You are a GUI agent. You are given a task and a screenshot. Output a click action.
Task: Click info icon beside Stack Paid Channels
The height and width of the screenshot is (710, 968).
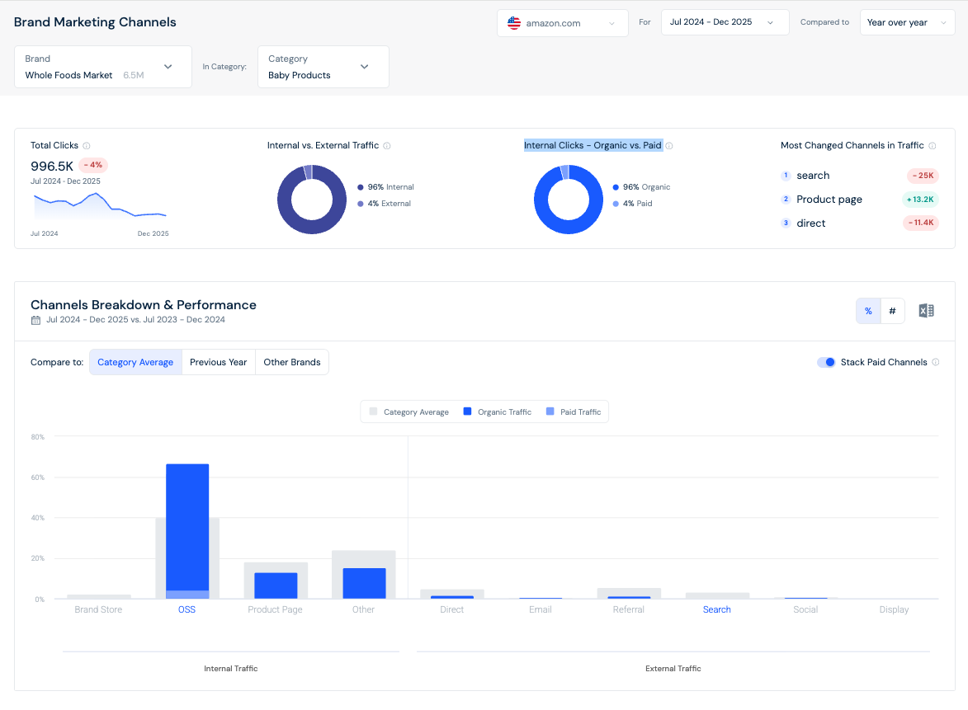click(x=936, y=362)
